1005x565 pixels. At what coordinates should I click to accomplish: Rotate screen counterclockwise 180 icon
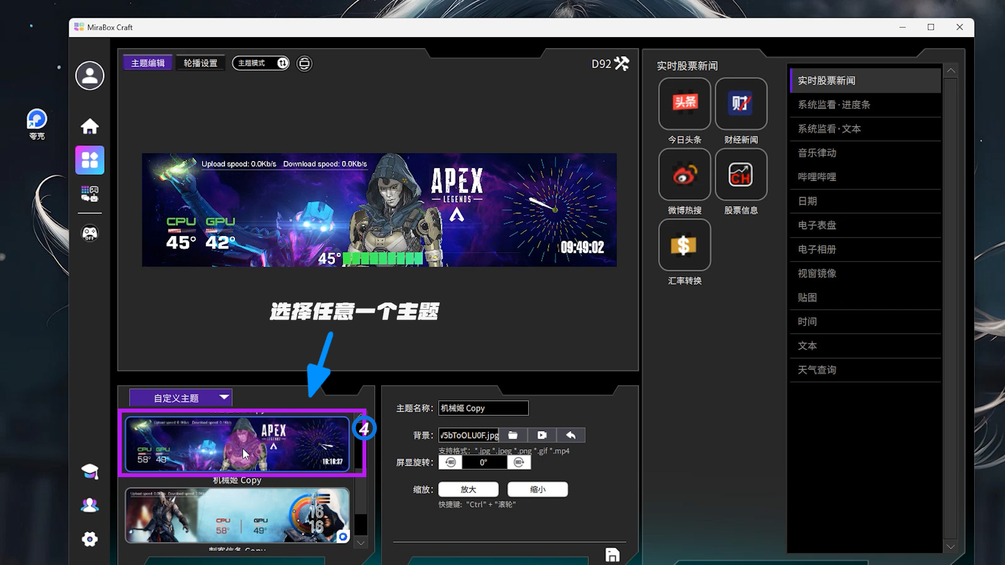[x=450, y=462]
